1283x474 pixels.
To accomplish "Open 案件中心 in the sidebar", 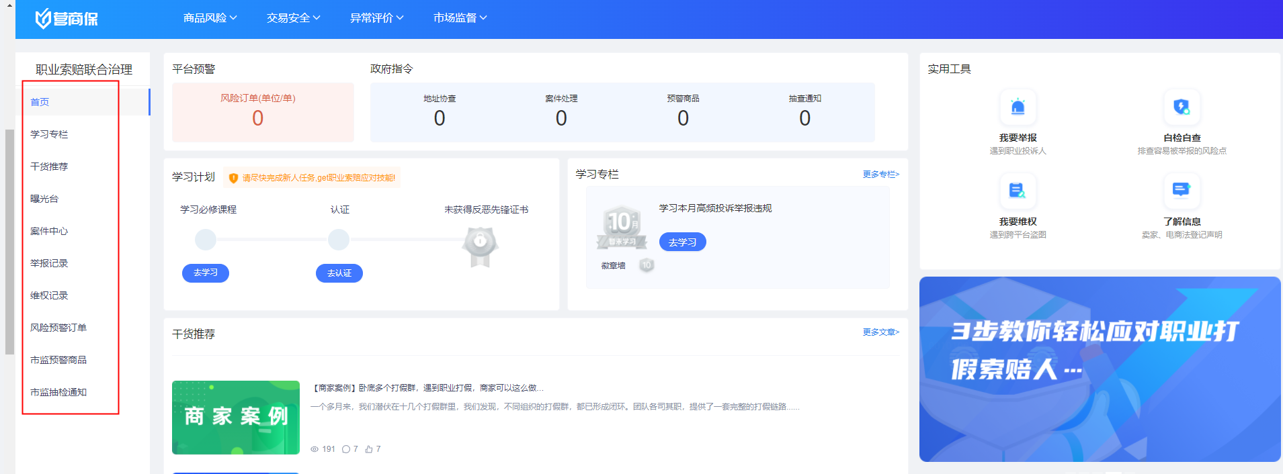I will coord(83,231).
